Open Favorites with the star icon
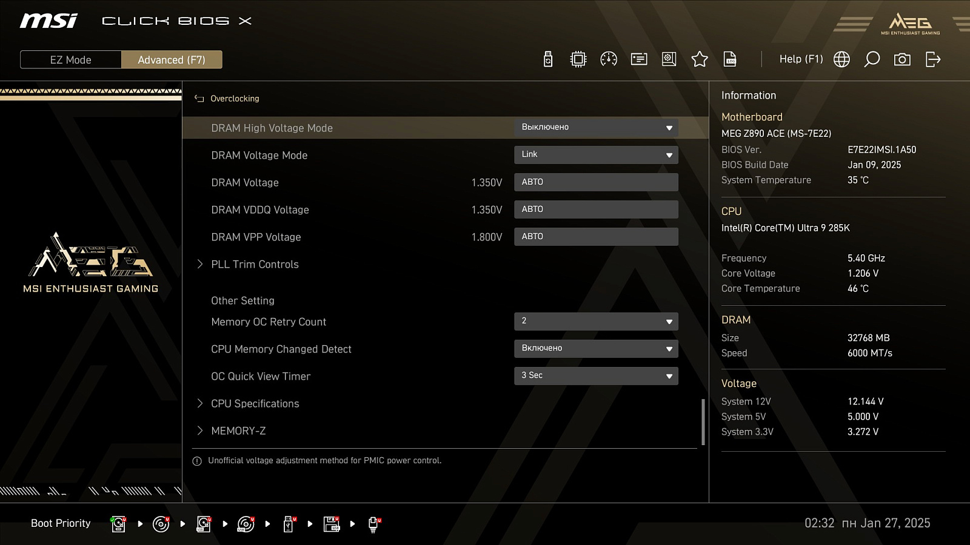970x545 pixels. (700, 59)
